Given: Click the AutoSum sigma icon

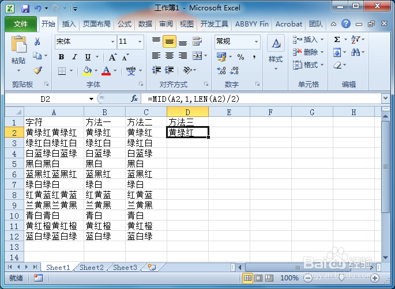Looking at the screenshot, I should [x=337, y=40].
